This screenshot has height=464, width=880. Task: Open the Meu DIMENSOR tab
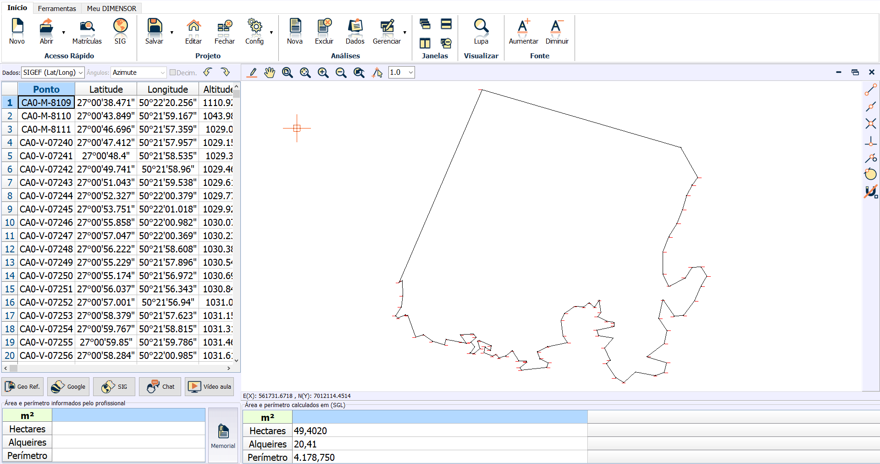111,8
